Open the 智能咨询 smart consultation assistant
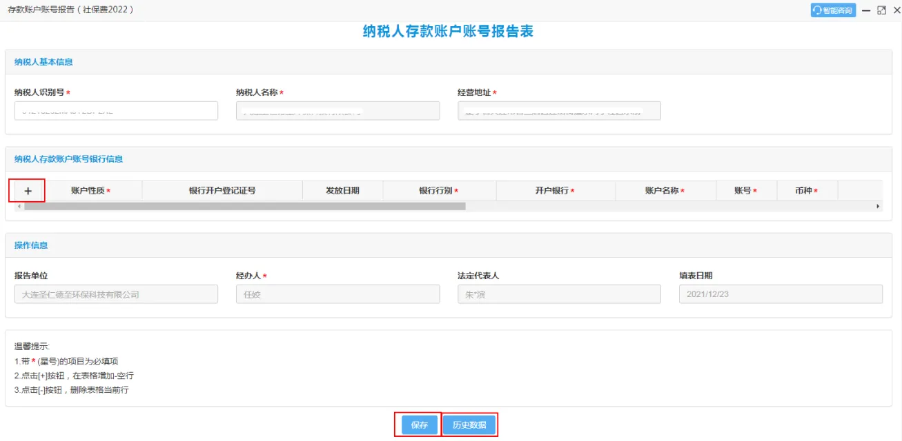This screenshot has height=441, width=902. click(x=833, y=10)
